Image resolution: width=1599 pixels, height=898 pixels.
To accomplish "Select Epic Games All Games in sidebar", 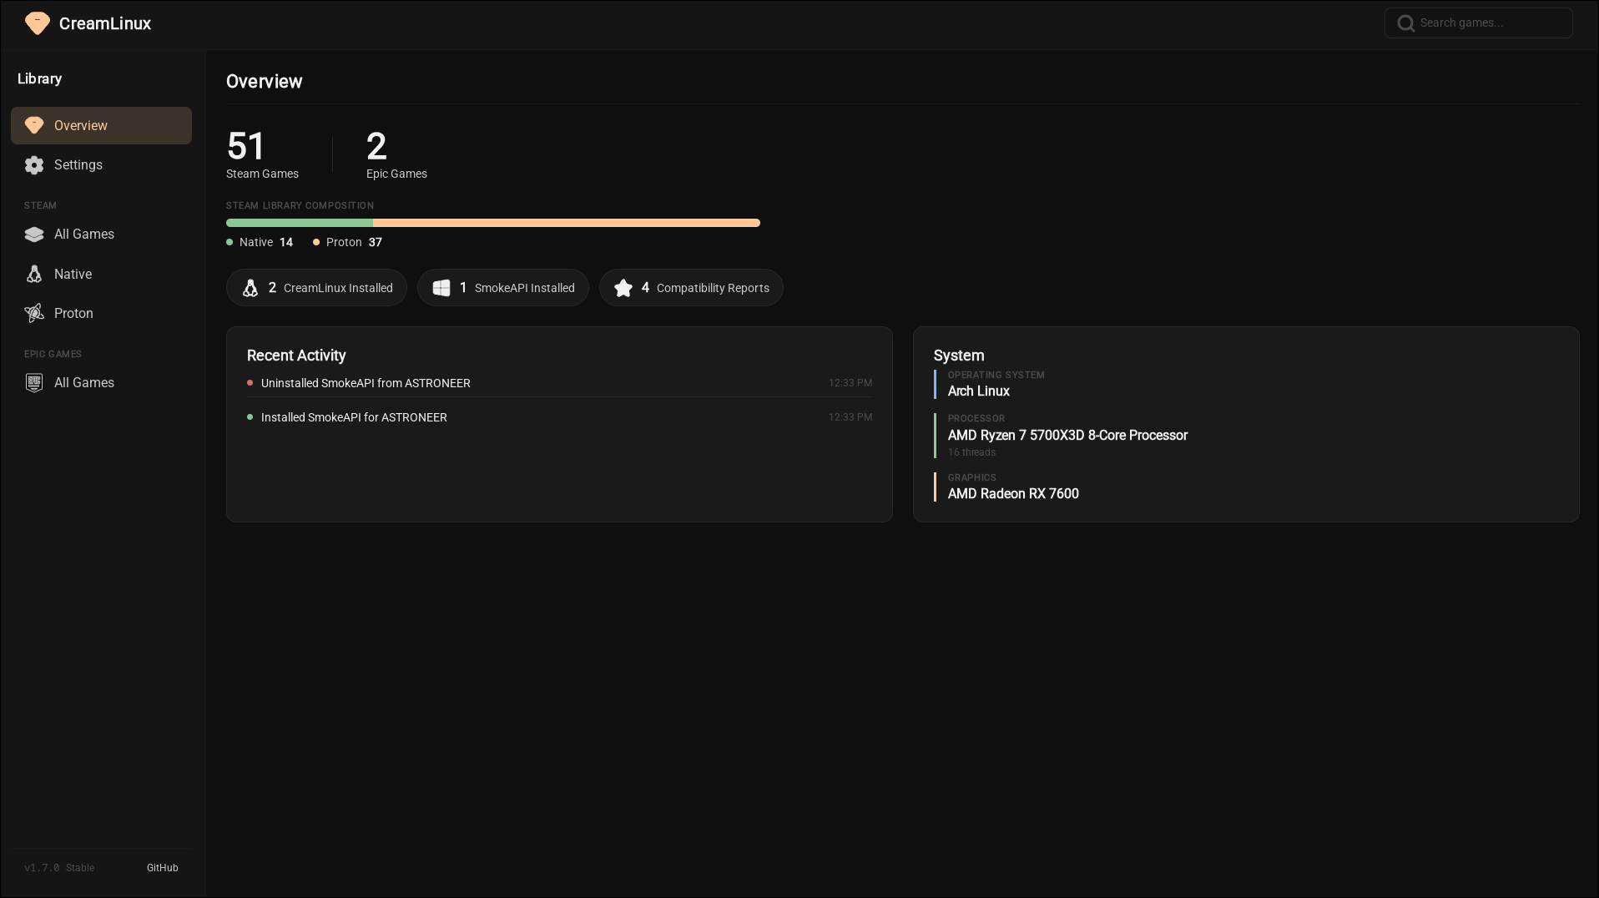I will (101, 382).
